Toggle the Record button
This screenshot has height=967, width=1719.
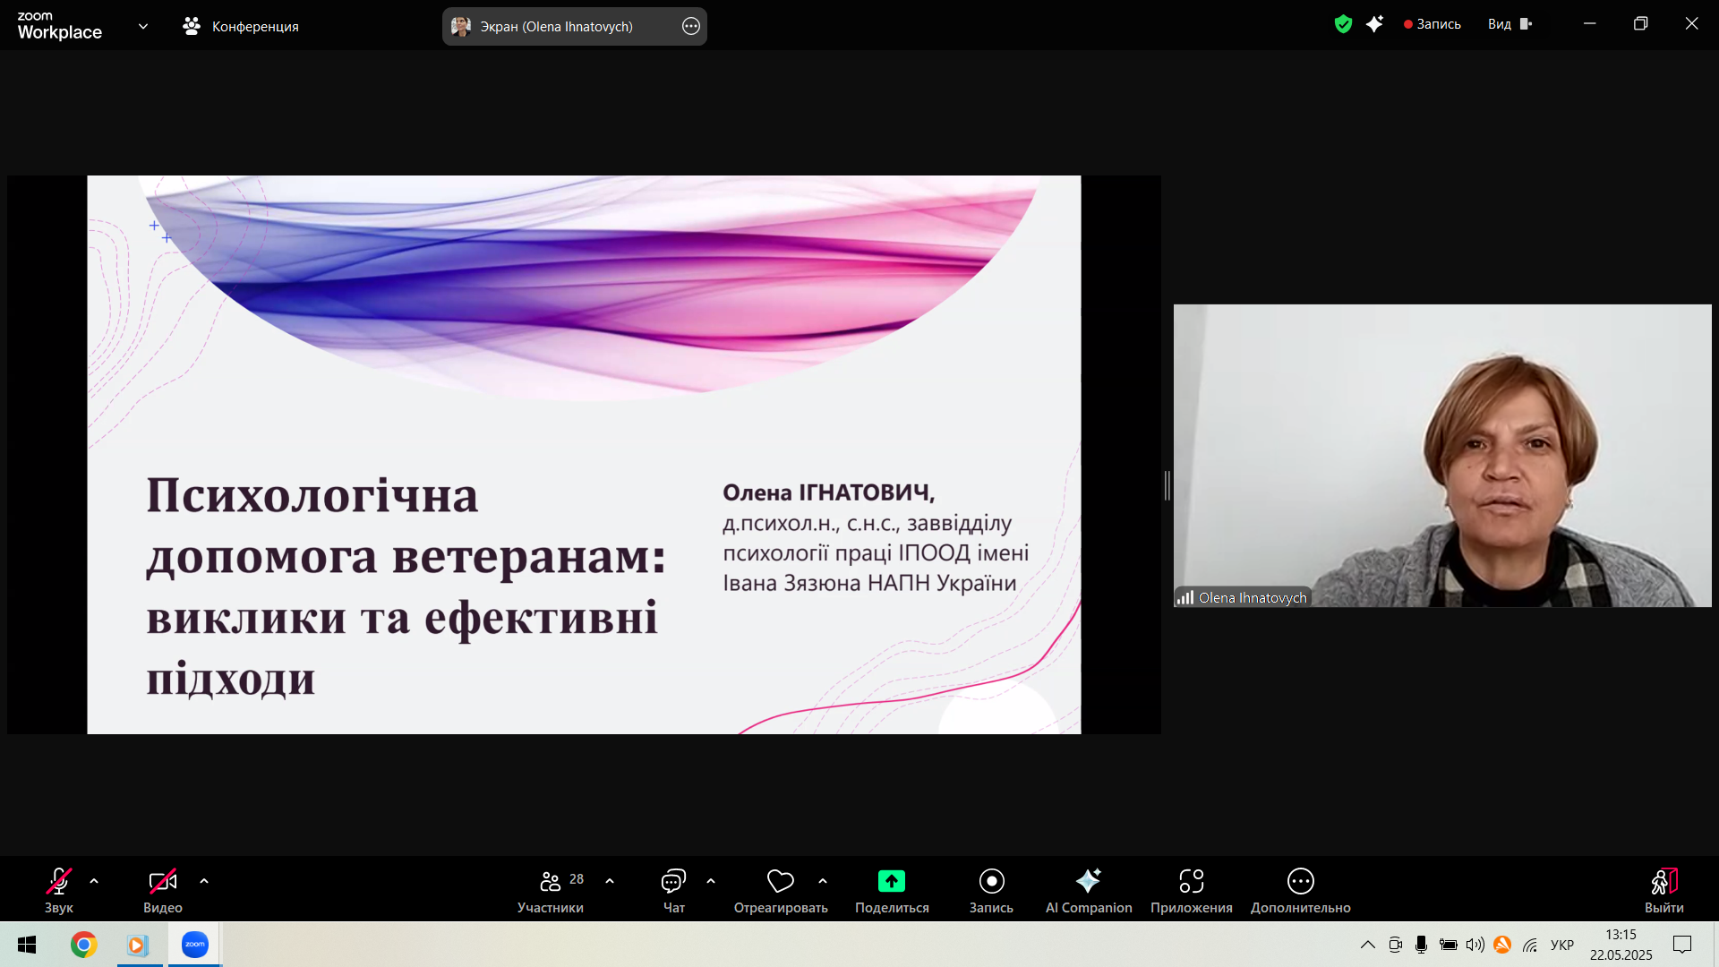[x=991, y=882]
